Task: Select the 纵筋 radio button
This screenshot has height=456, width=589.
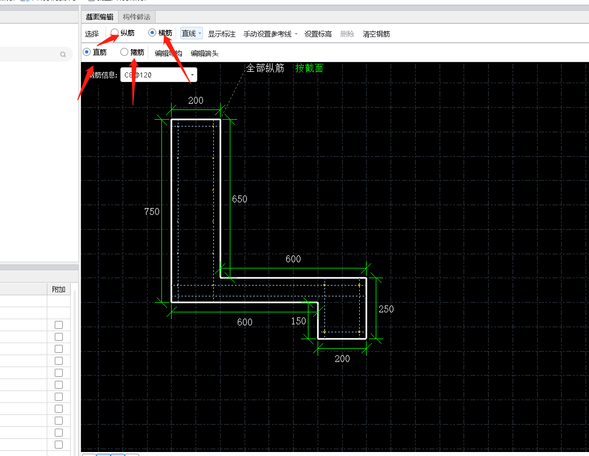Action: (115, 32)
